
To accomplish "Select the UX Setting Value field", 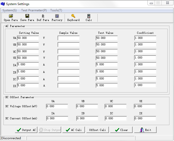I will click(28, 58).
